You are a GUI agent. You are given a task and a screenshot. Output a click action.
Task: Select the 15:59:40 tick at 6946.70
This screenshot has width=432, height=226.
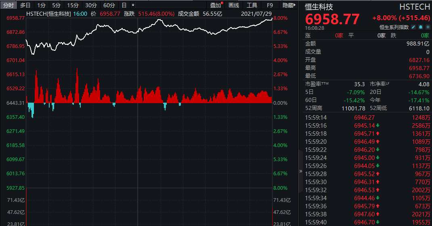367,222
